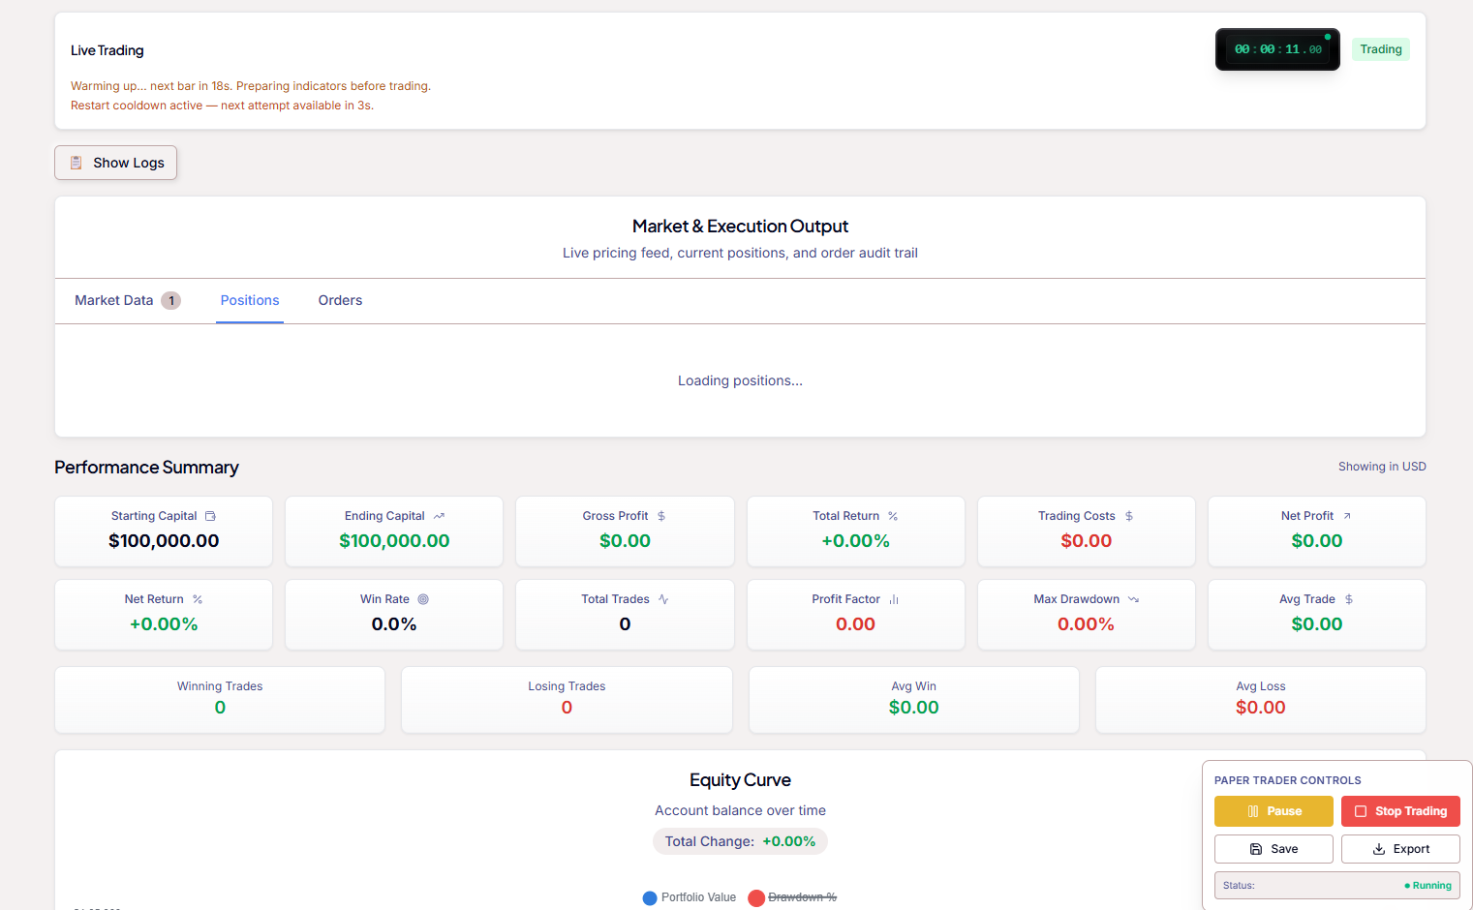1473x910 pixels.
Task: Click the bar chart icon beside Profit Factor
Action: point(894,599)
